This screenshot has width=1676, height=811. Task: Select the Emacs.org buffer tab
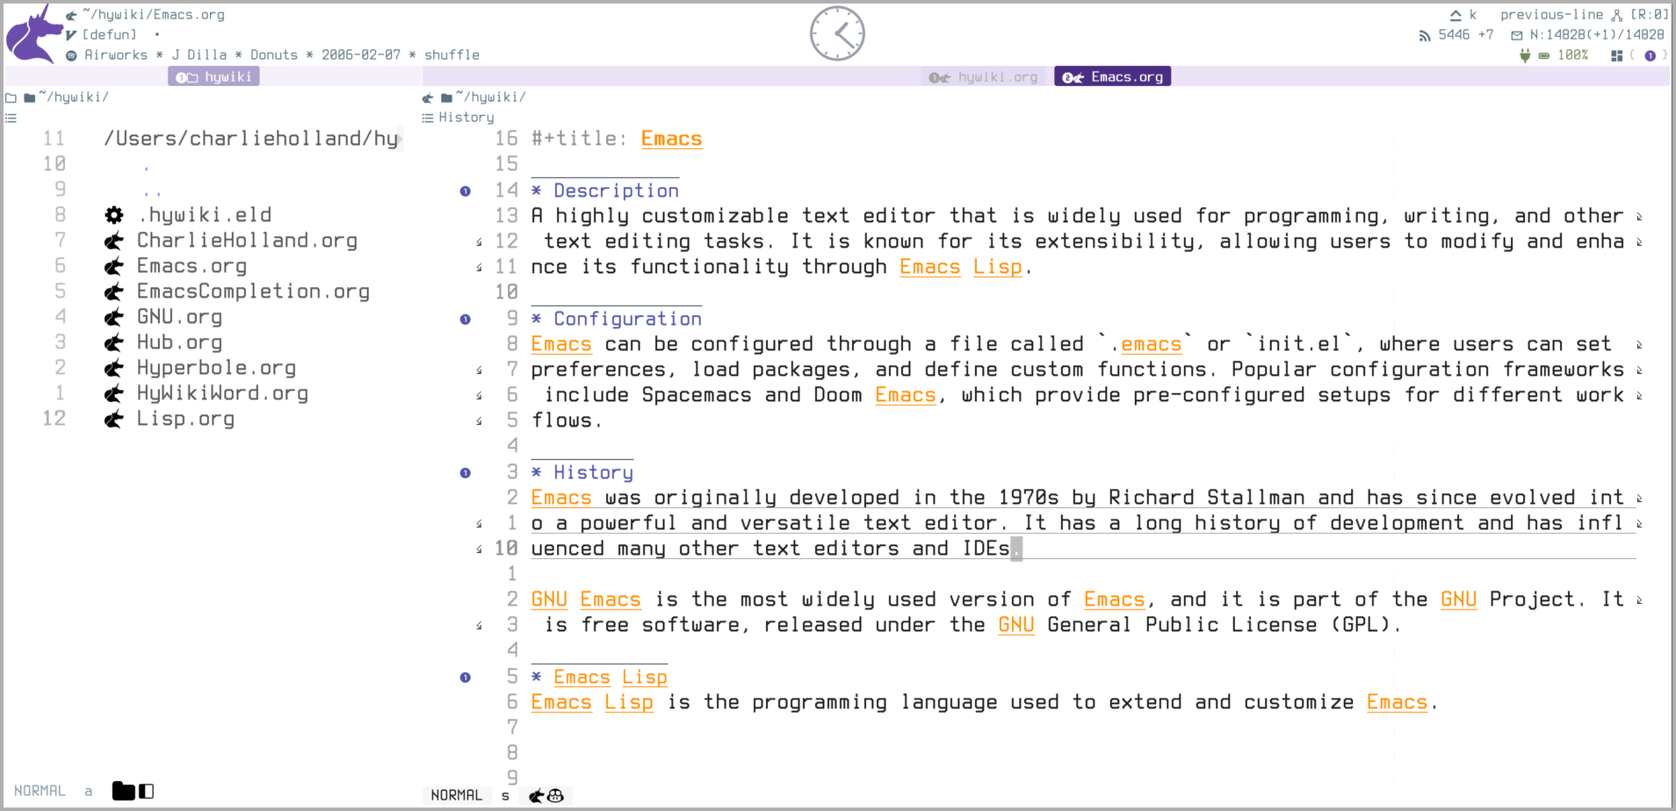point(1112,77)
